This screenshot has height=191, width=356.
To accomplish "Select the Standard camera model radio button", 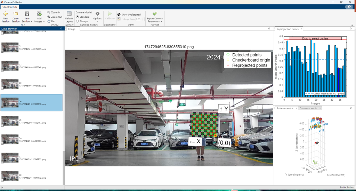I will point(78,17).
